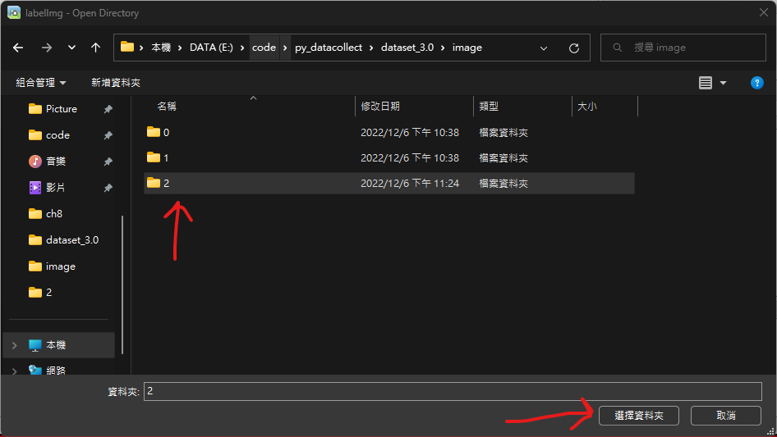Click dataset_3.0 in the address path
The height and width of the screenshot is (437, 777).
pyautogui.click(x=407, y=48)
